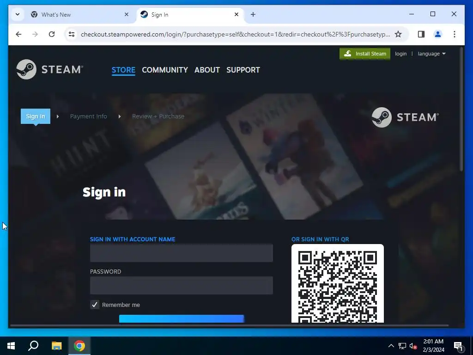473x355 pixels.
Task: Open the STORE menu
Action: pos(123,70)
